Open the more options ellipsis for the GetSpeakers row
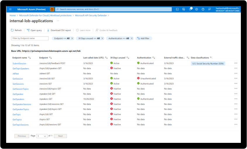Image resolution: width=247 pixels, height=149 pixels. pos(236,99)
